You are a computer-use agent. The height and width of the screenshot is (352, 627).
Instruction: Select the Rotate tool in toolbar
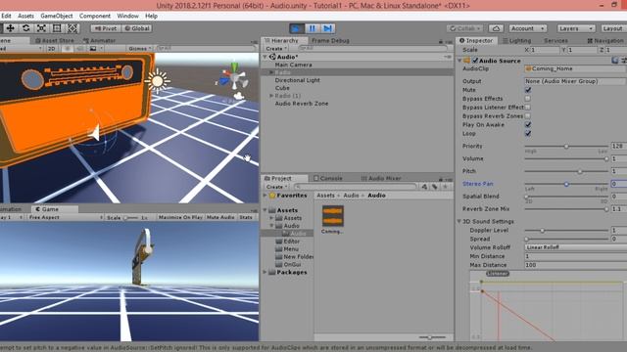tap(26, 28)
